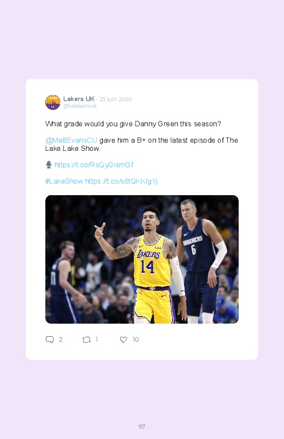Viewport: 284px width, 439px height.
Task: Click the like count 10
Action: (x=135, y=340)
